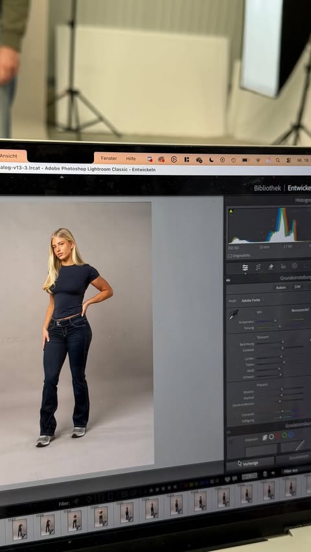Open the Masking tool
The height and width of the screenshot is (552, 311).
294,266
